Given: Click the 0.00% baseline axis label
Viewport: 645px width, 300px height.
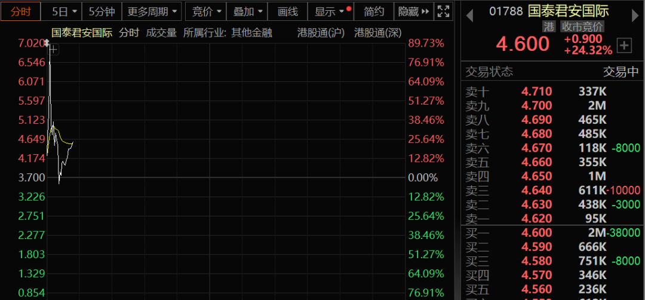Looking at the screenshot, I should (x=423, y=178).
